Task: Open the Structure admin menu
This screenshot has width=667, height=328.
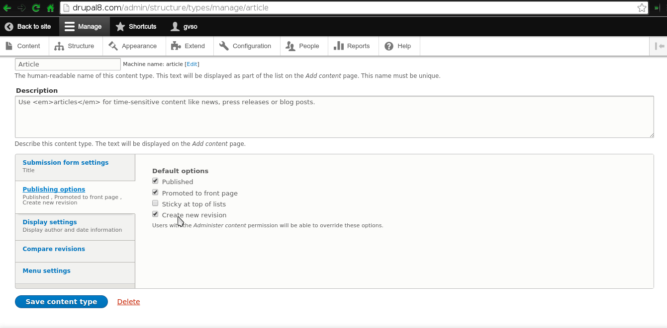Action: [74, 46]
